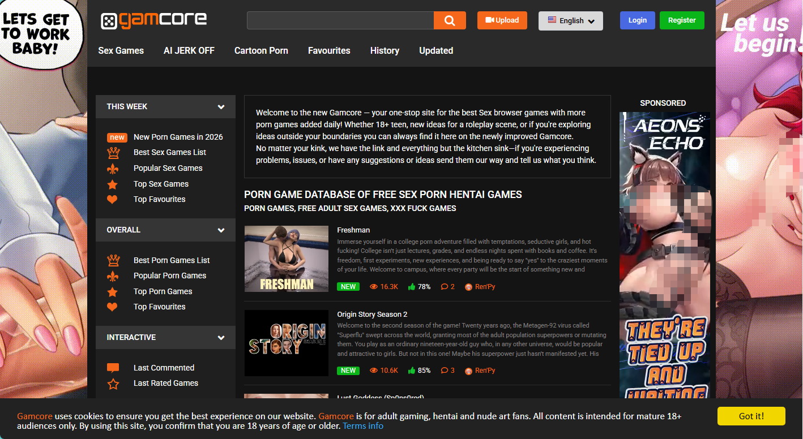This screenshot has width=803, height=439.
Task: Open the Favourites nav tab
Action: 329,51
